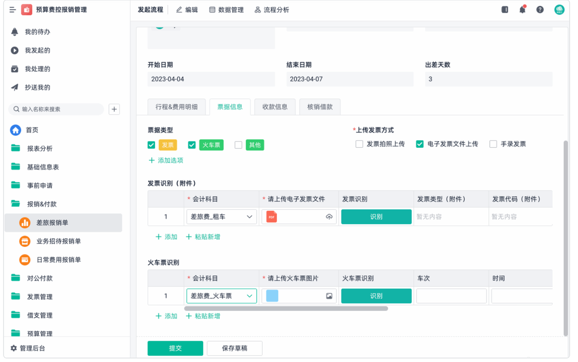Open notifications bell with red dot
This screenshot has height=362, width=578.
coord(523,10)
